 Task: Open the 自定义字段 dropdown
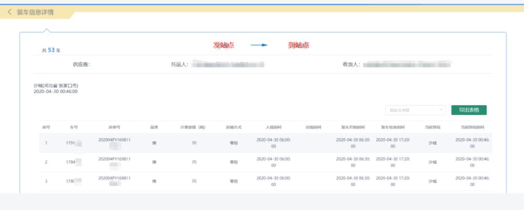click(415, 110)
